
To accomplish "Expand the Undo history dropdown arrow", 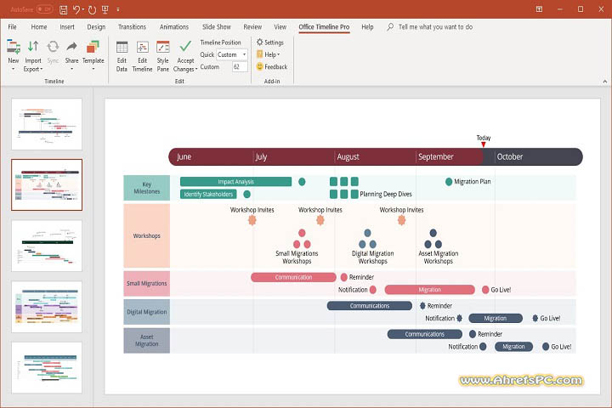I will (82, 9).
